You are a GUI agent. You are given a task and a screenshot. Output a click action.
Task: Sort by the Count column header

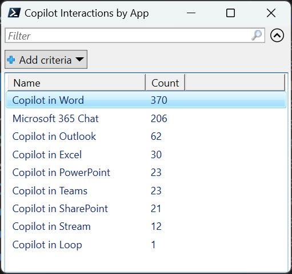(x=165, y=83)
